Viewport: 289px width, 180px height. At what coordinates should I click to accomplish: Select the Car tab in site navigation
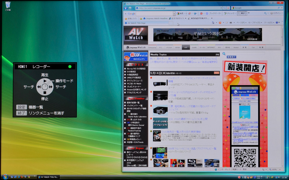[x=253, y=47]
